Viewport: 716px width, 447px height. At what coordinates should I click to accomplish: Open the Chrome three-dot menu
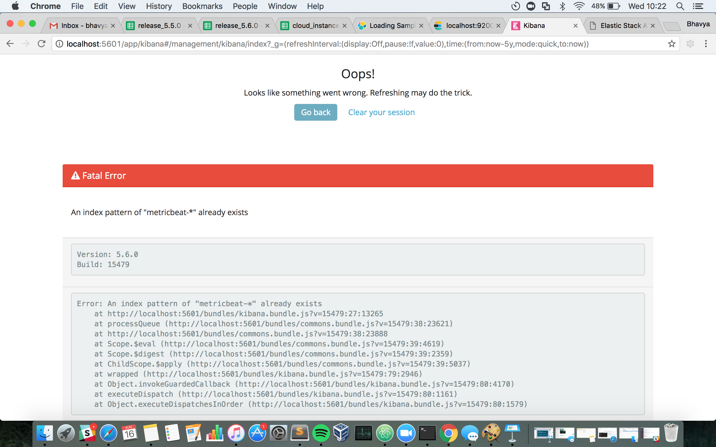point(706,44)
